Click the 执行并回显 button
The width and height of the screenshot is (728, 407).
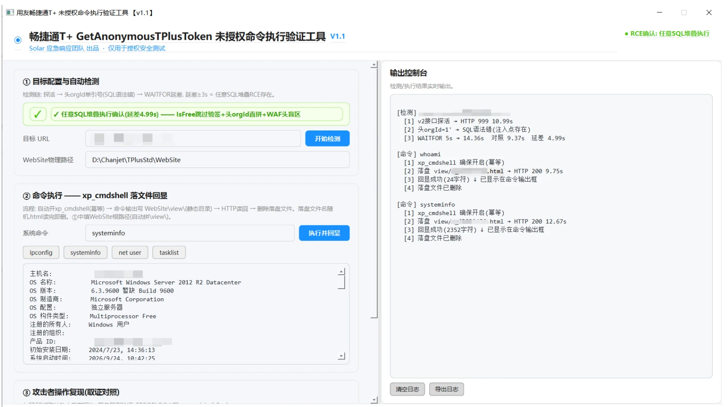324,233
